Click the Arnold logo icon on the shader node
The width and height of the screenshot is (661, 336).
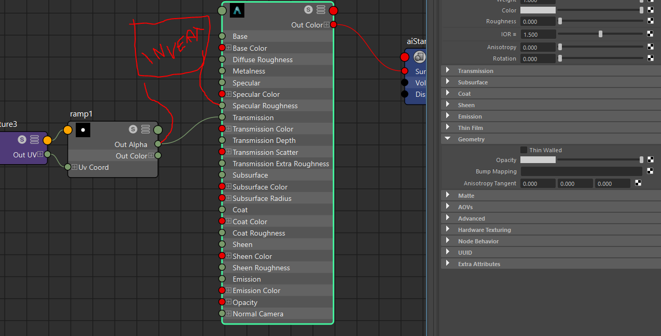(x=237, y=10)
